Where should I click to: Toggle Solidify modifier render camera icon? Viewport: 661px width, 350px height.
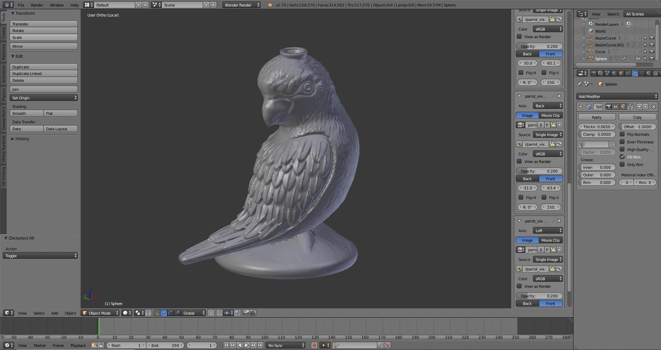(609, 107)
